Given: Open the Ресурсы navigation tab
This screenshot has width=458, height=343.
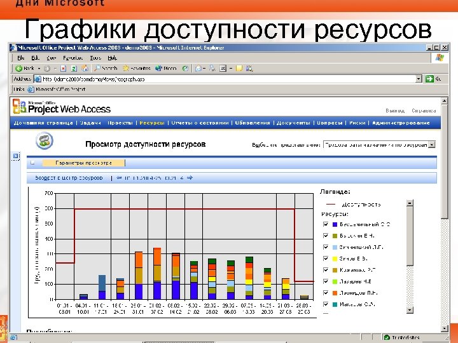Looking at the screenshot, I should click(x=152, y=123).
